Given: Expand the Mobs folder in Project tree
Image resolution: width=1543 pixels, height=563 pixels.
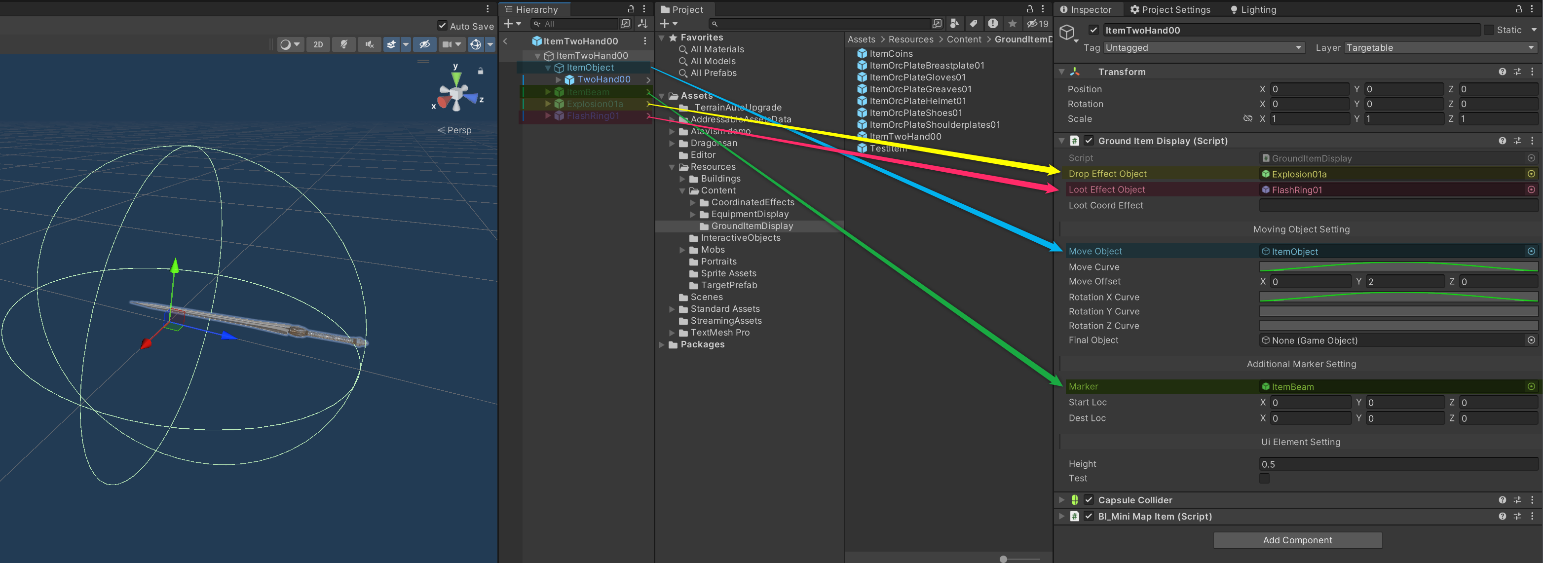Looking at the screenshot, I should point(682,250).
